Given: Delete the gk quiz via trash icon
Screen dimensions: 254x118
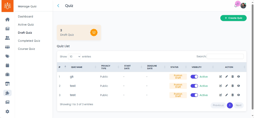Looking at the screenshot, I should click(x=233, y=77).
